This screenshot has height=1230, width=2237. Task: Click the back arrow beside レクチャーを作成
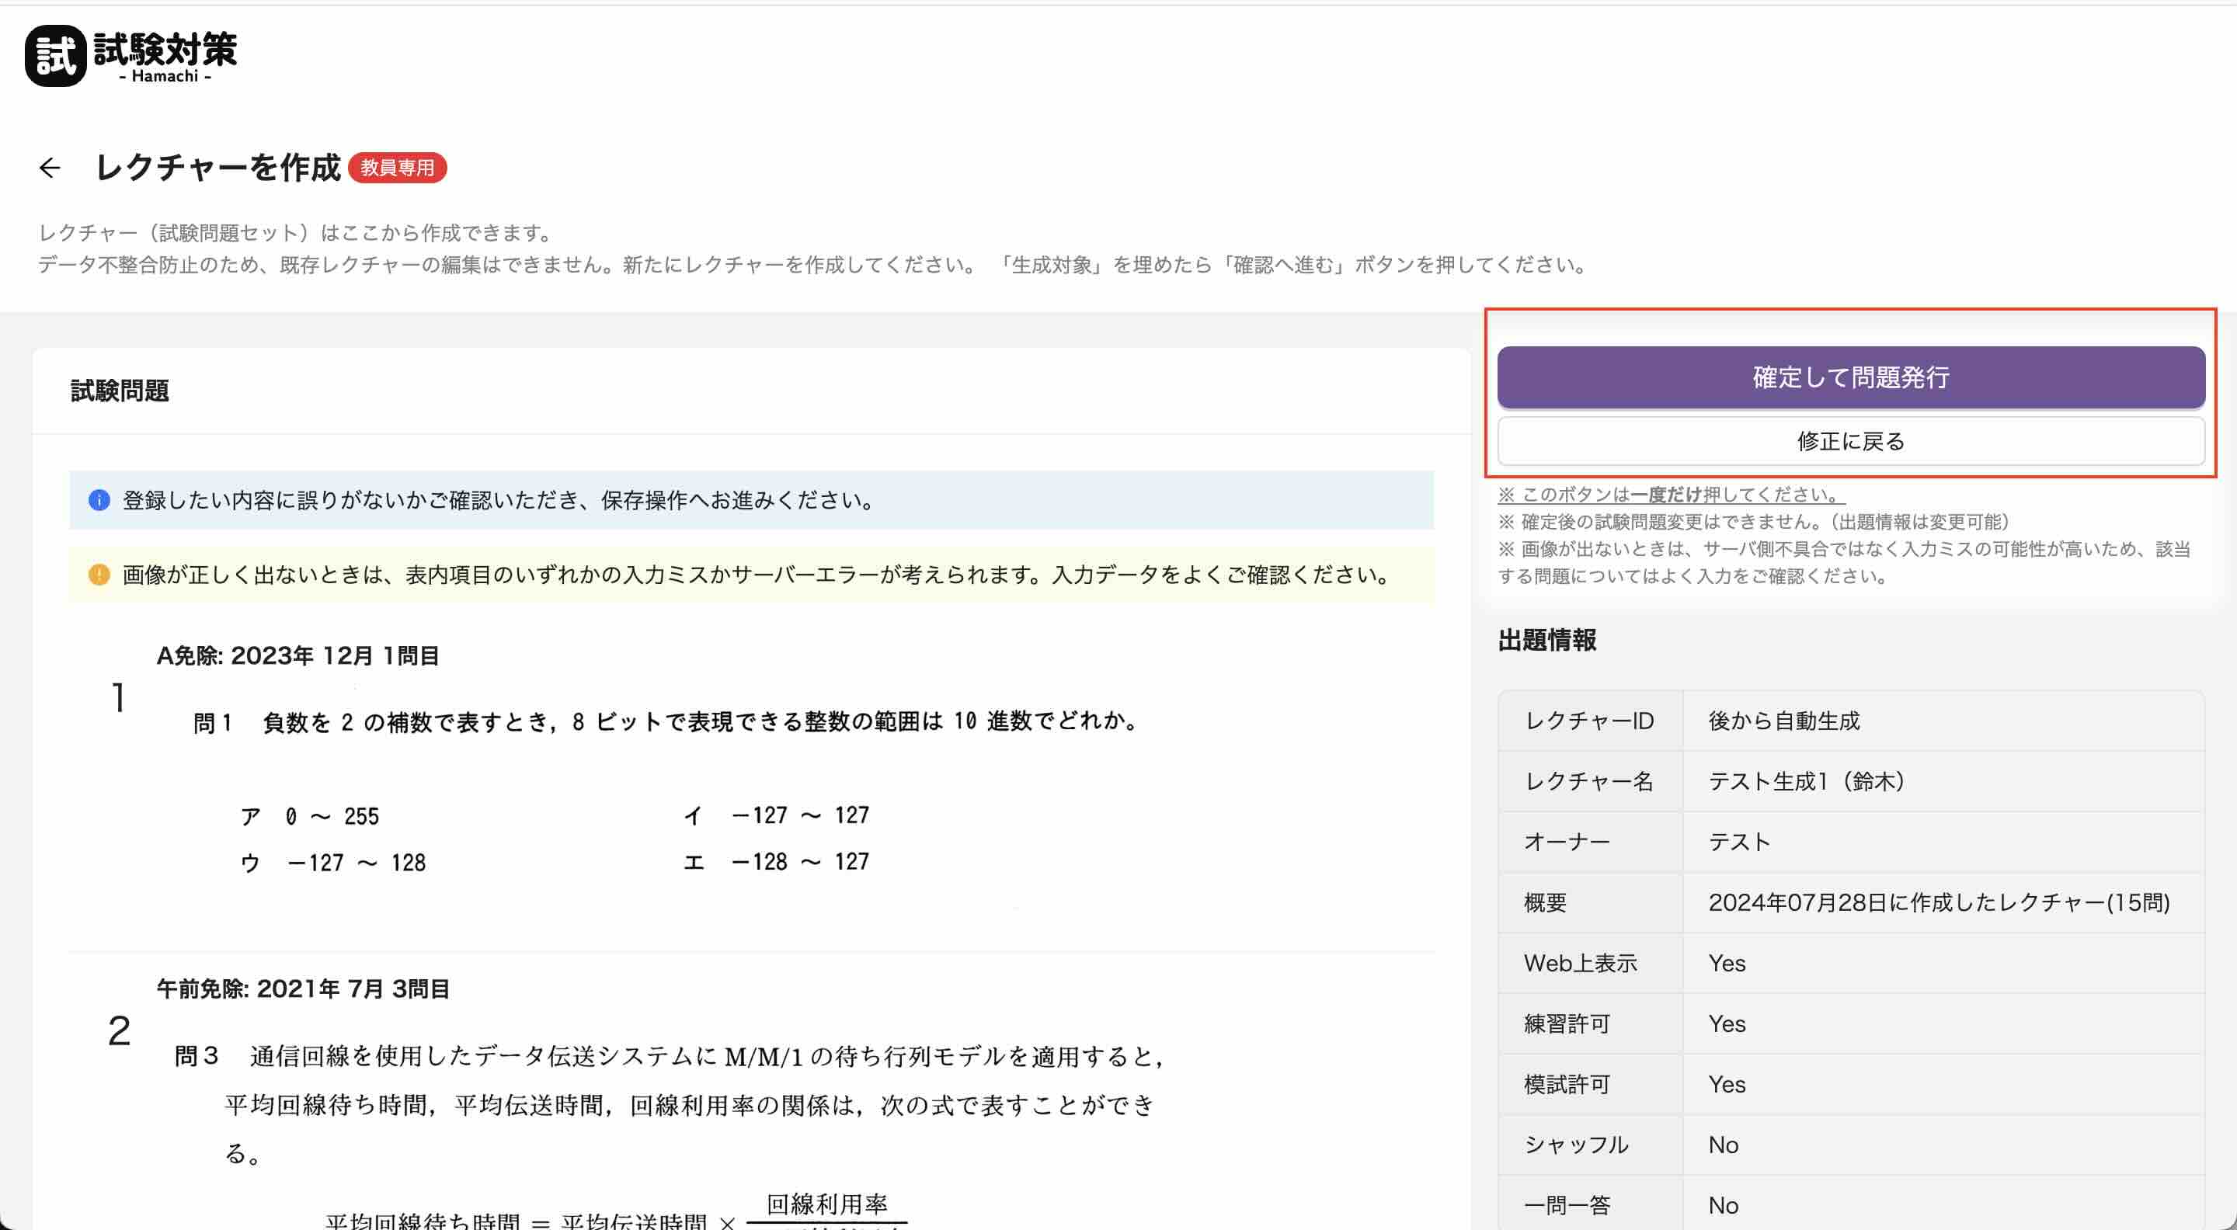click(x=50, y=168)
